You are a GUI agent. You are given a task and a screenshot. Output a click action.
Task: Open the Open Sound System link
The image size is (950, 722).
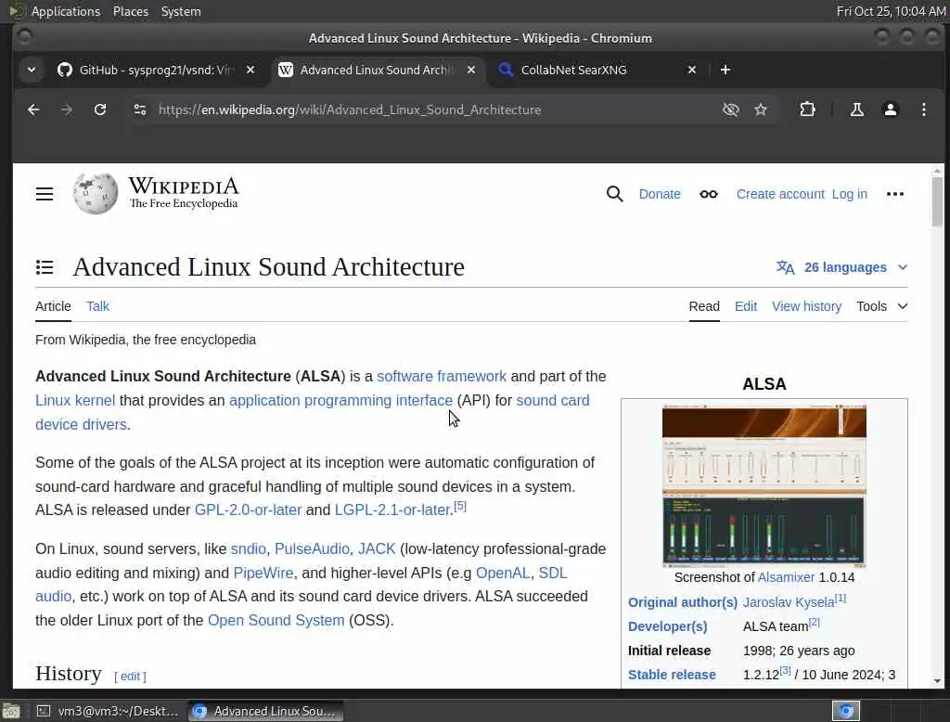(276, 620)
